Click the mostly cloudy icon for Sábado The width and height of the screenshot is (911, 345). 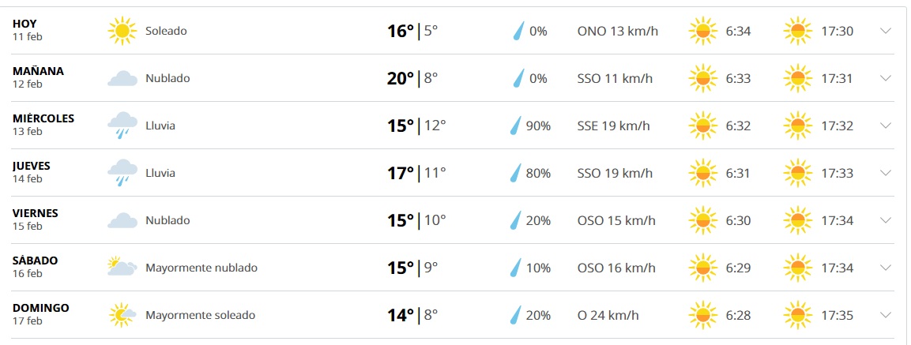pyautogui.click(x=122, y=267)
